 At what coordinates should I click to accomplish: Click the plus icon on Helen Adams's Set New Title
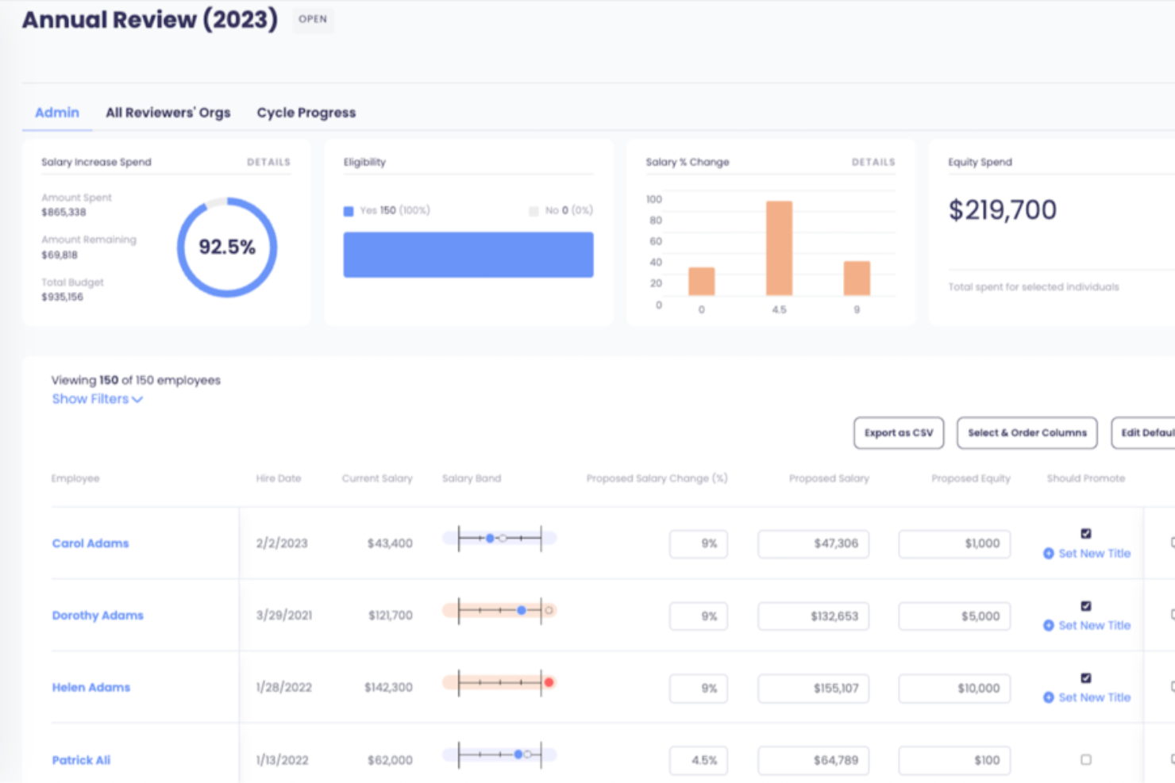tap(1049, 698)
